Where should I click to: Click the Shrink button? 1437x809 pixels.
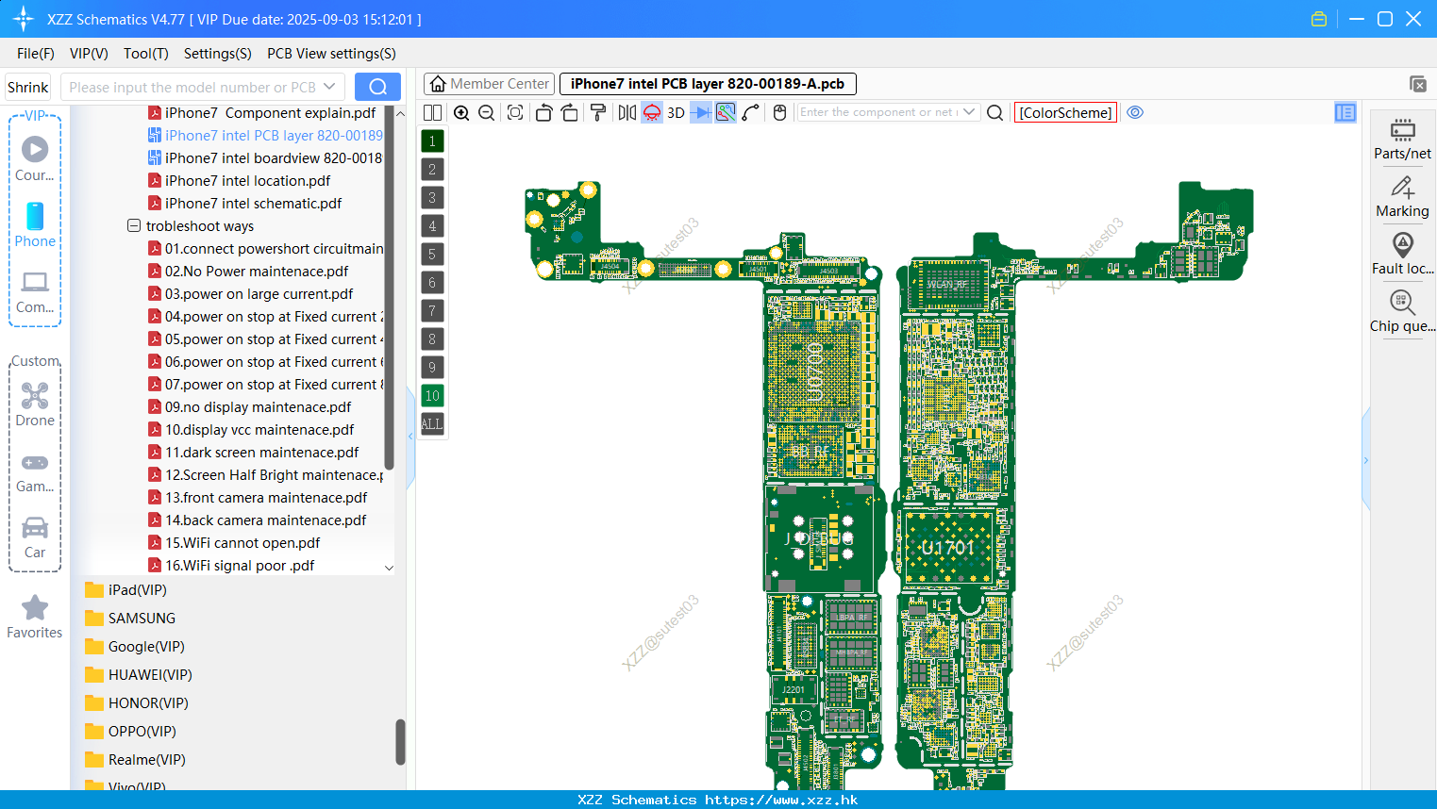pos(27,87)
